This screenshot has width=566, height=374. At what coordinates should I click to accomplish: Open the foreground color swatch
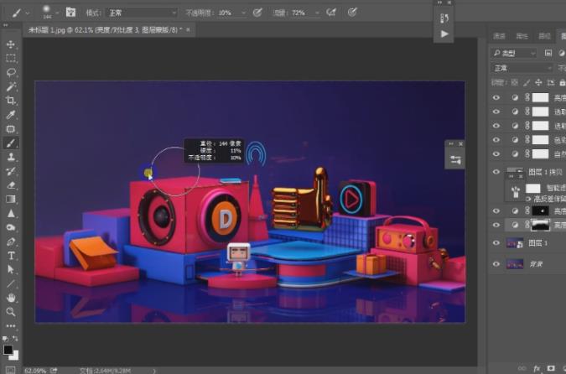[8, 350]
